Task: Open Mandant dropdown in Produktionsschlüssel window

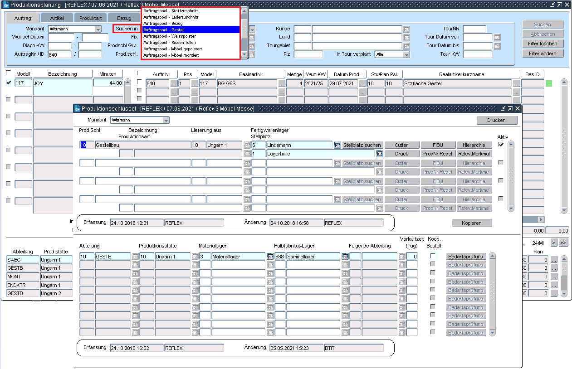Action: [x=166, y=121]
